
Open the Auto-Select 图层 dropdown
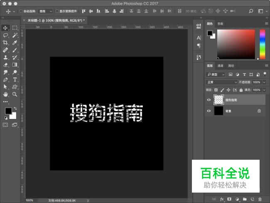45,11
